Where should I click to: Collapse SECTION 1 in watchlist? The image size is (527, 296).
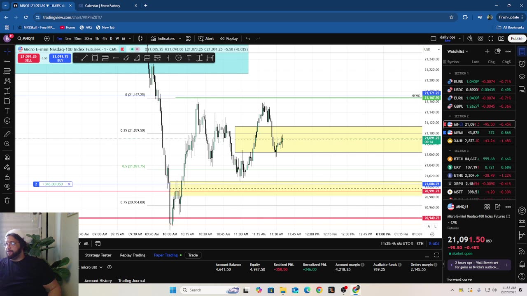coord(450,73)
